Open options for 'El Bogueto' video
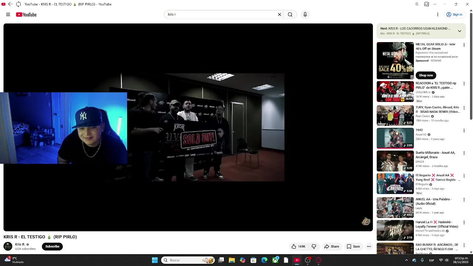The image size is (473, 266). click(x=464, y=176)
